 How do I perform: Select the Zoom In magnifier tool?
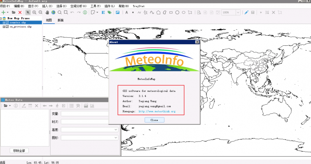click(34, 12)
